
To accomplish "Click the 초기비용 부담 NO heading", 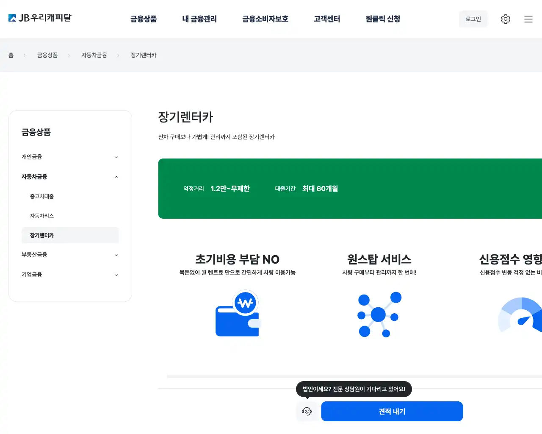I will [x=237, y=259].
